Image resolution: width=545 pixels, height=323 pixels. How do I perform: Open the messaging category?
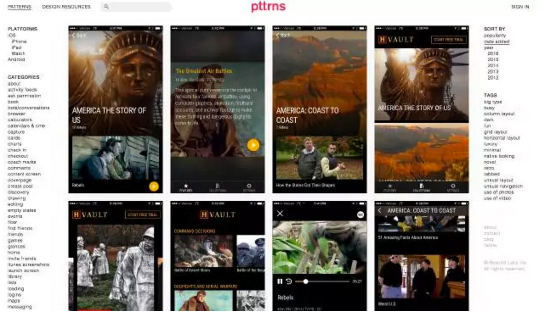tap(20, 306)
